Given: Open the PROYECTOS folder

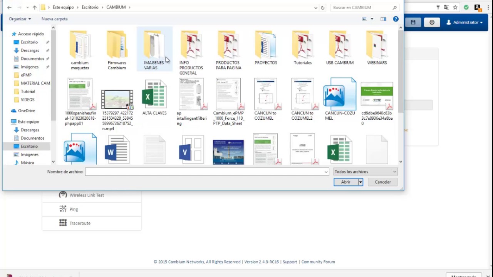Looking at the screenshot, I should [266, 47].
